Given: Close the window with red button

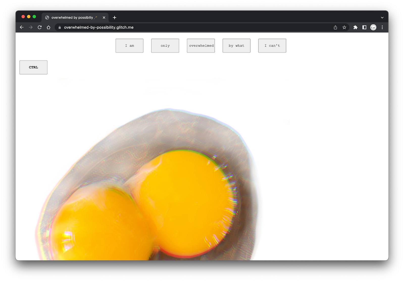Looking at the screenshot, I should pos(23,17).
